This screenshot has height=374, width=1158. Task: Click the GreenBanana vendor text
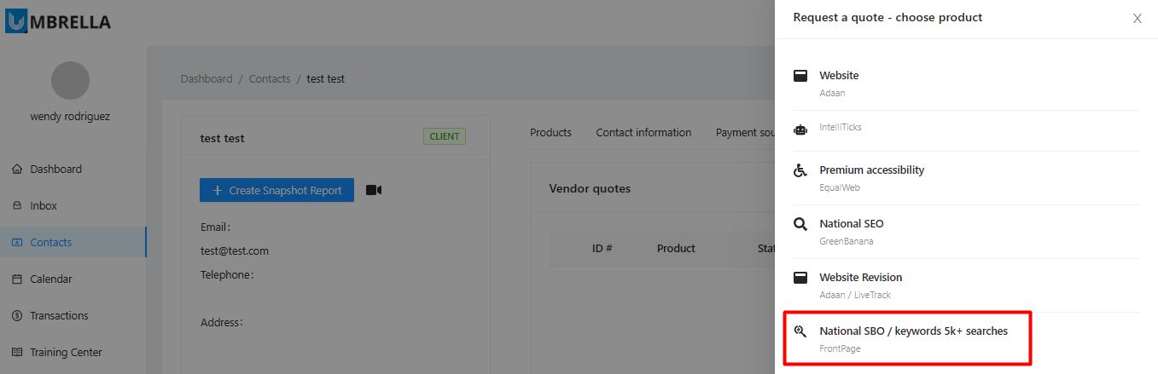click(847, 241)
